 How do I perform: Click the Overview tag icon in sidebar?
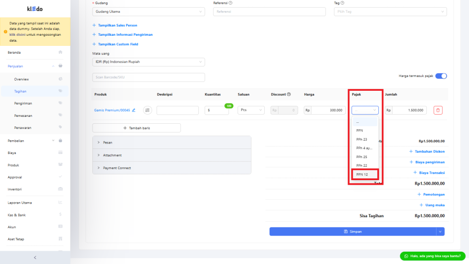(60, 79)
